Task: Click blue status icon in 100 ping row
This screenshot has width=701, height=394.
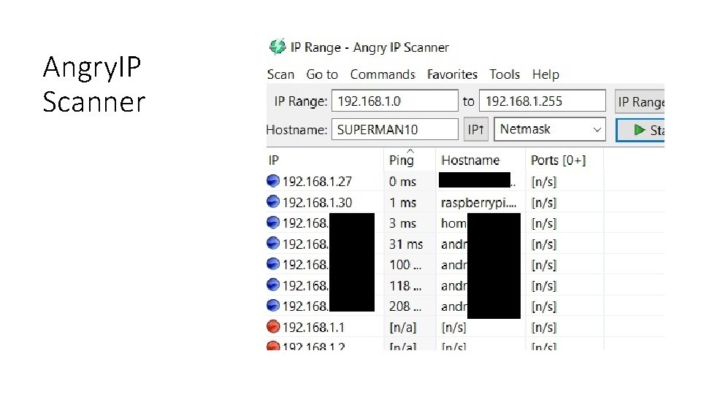Action: click(272, 264)
